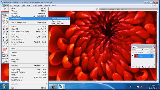This screenshot has height=90, width=160.
Task: Select the Pen tool
Action: (4, 40)
